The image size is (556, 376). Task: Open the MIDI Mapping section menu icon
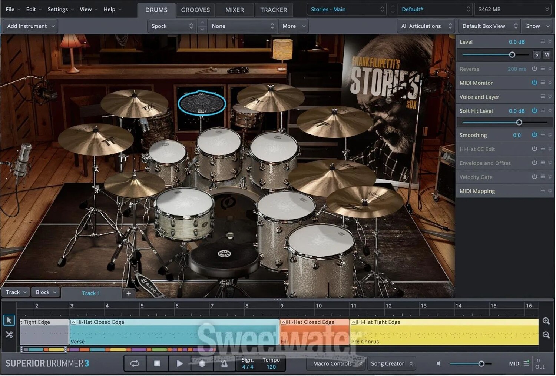click(x=543, y=191)
